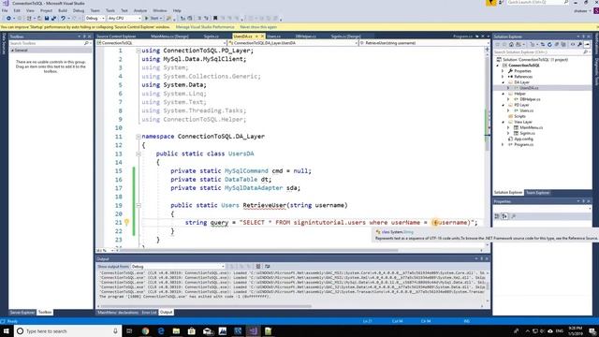Collapse the DA Layer folder in Solution Explorer
Viewport: 599px width, 337px height.
(503, 82)
